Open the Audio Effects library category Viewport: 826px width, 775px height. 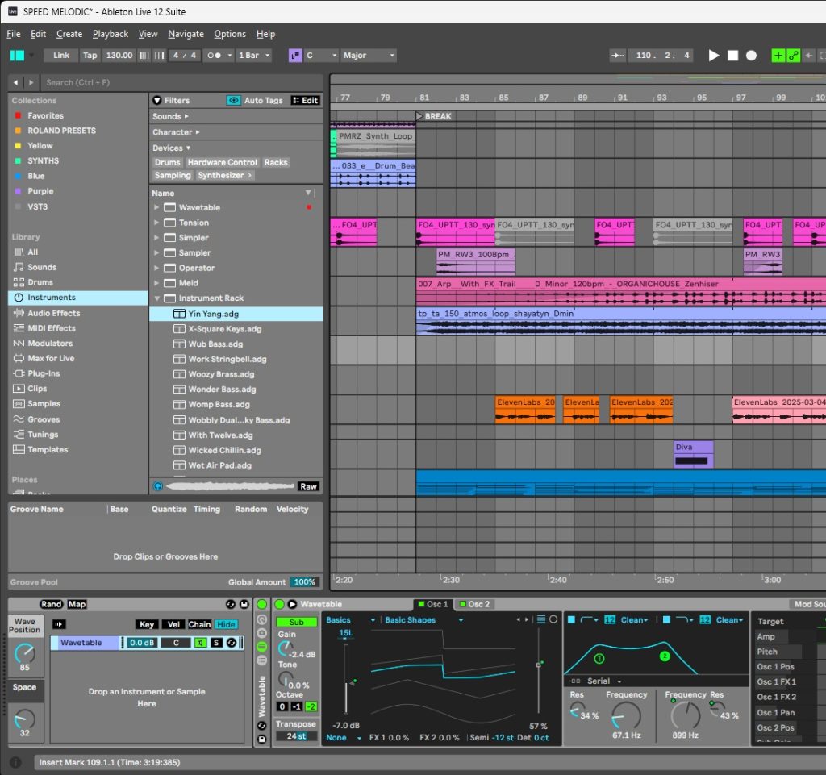tap(53, 313)
